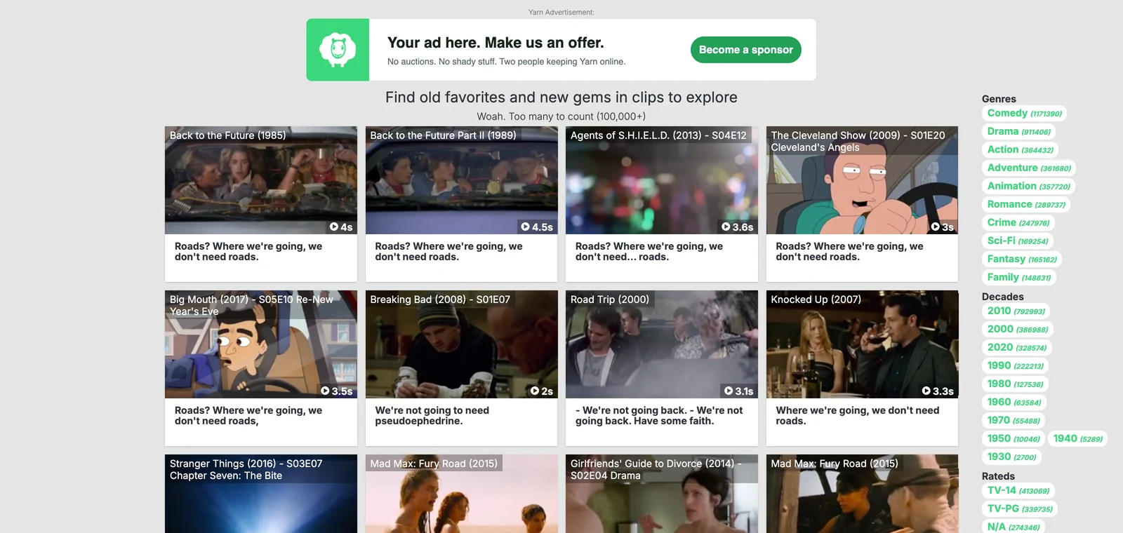Click the 4s play icon on Back to the Future (1985)
The image size is (1123, 533).
[x=334, y=227]
